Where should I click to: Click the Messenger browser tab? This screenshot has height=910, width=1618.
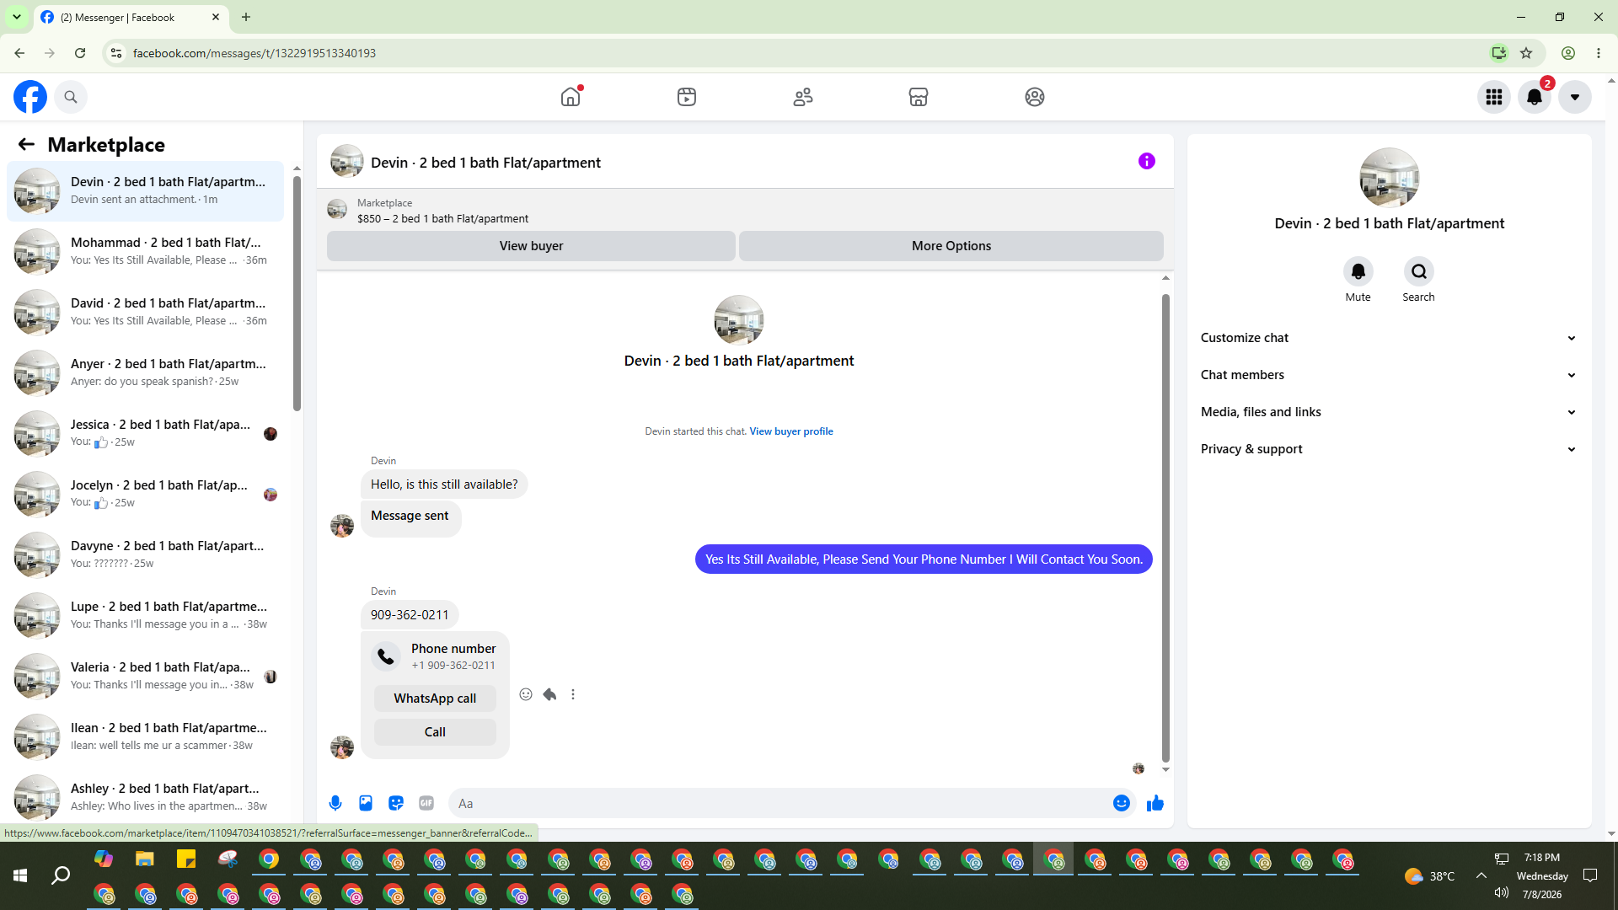[x=131, y=17]
